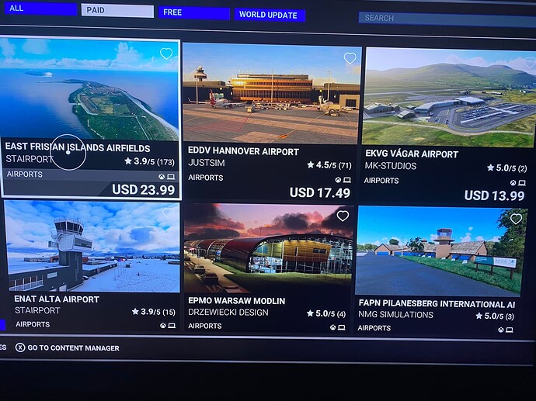Click PC platform icon on EDDV Hannover card

click(347, 180)
